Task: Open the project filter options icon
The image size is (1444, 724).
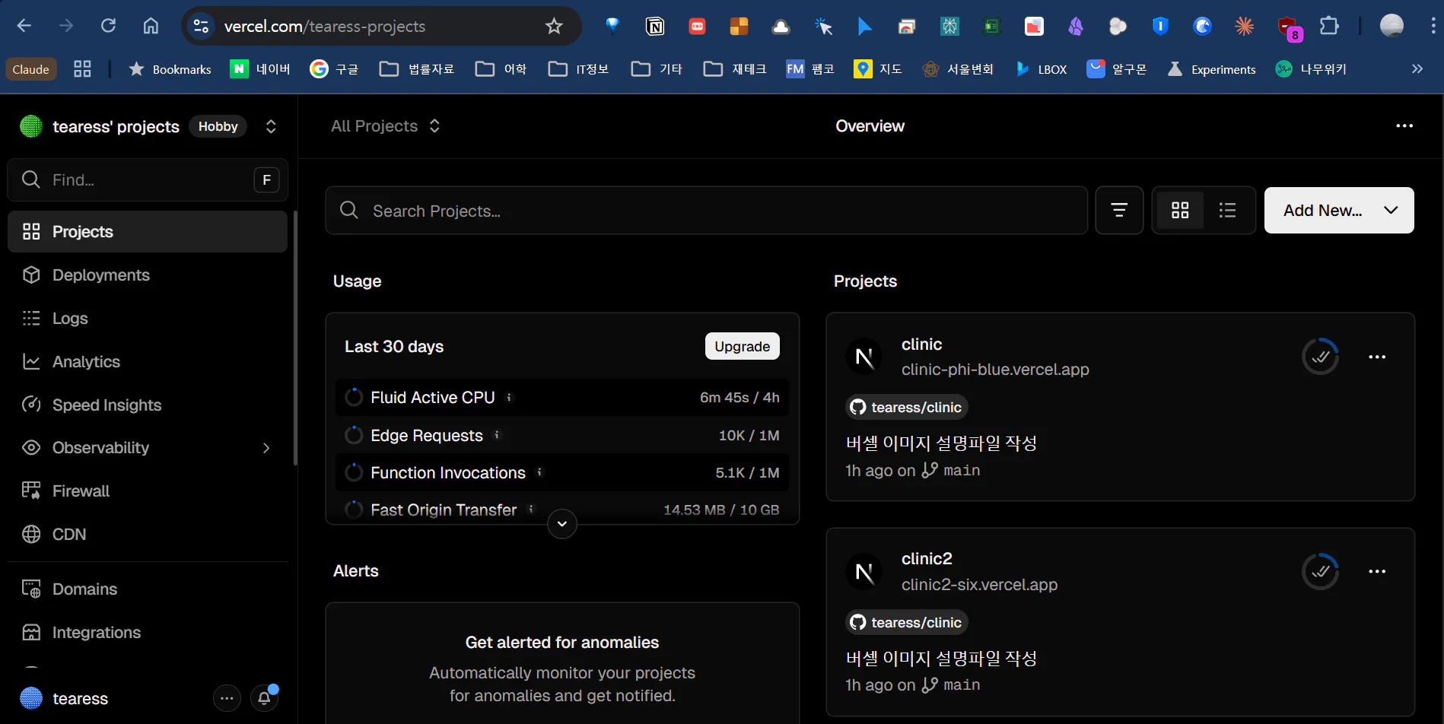Action: point(1119,211)
